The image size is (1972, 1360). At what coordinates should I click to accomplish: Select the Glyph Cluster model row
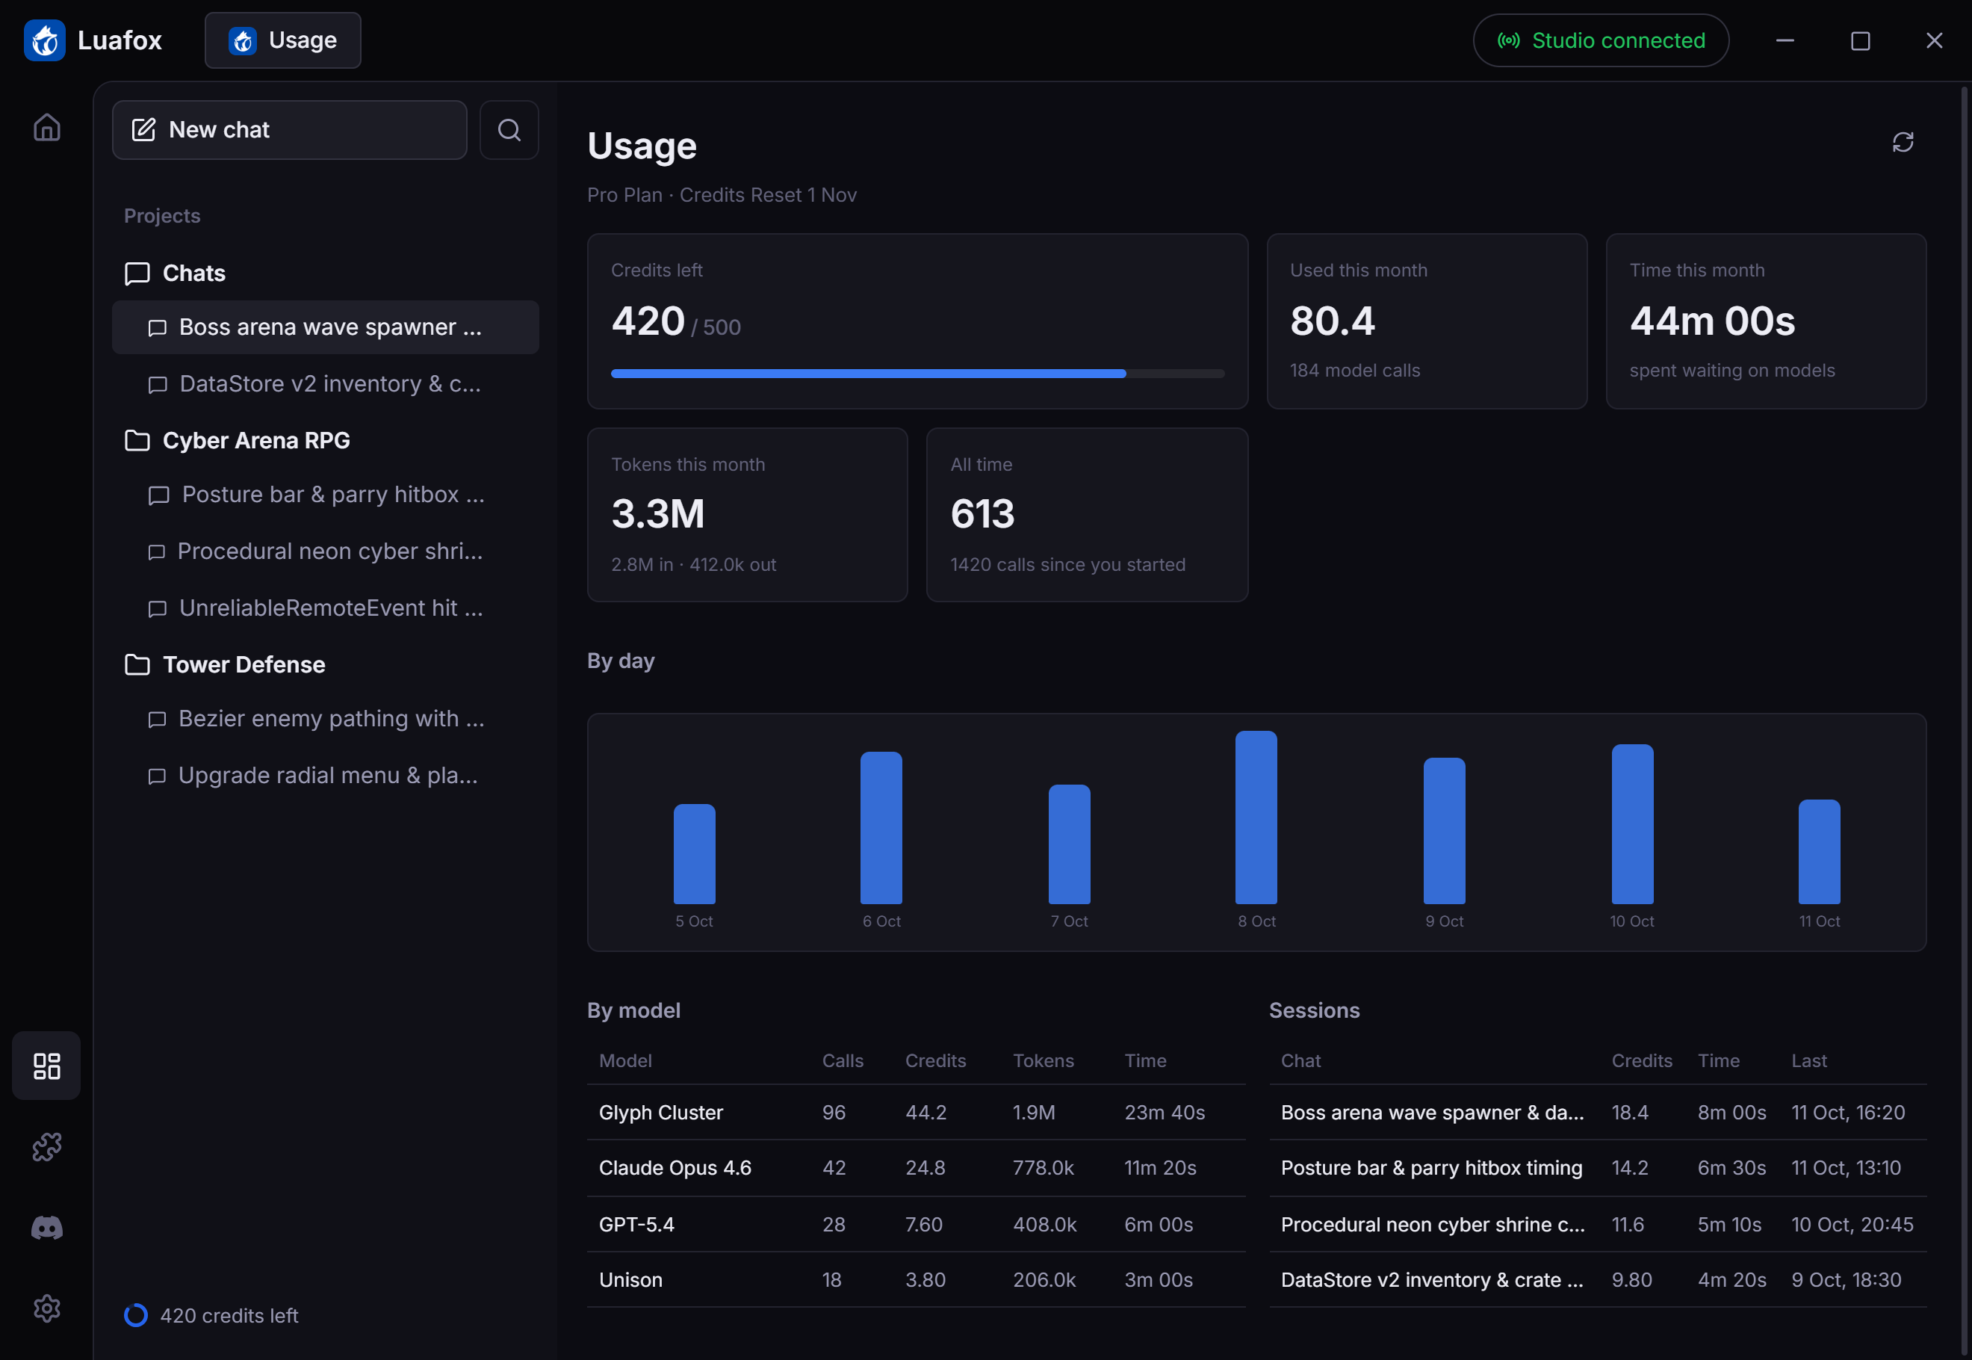pyautogui.click(x=916, y=1112)
